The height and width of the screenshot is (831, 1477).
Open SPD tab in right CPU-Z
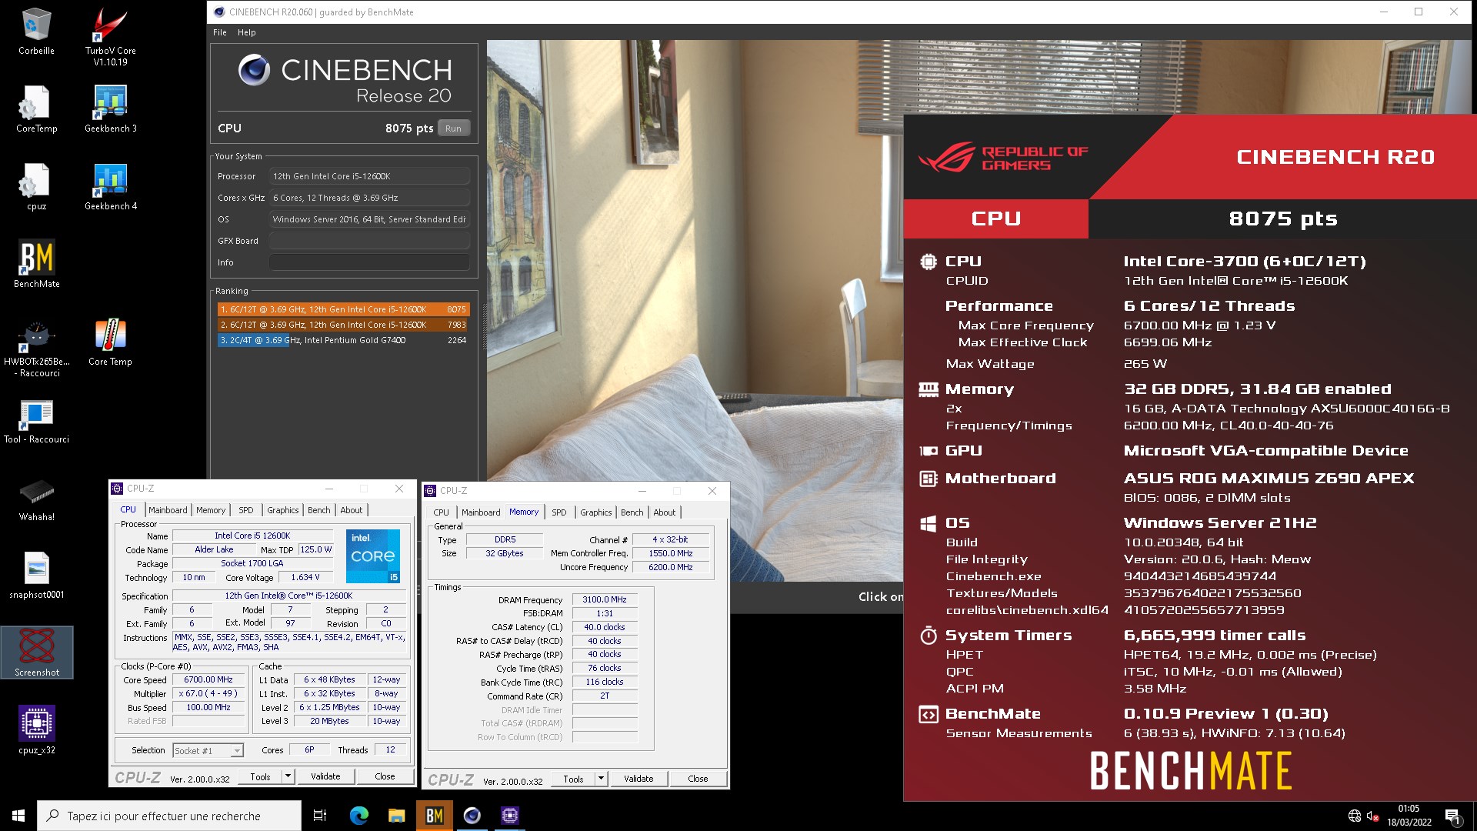558,512
